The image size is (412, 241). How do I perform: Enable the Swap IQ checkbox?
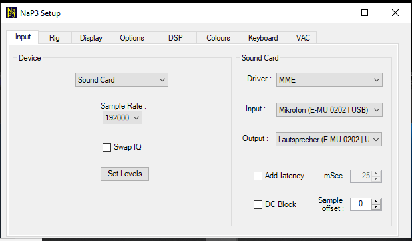(x=106, y=147)
